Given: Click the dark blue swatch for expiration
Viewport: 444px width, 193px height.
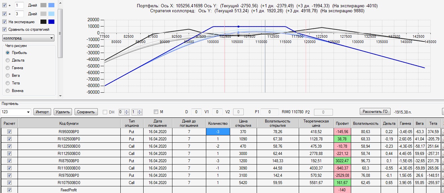Looking at the screenshot, I should pos(51,22).
